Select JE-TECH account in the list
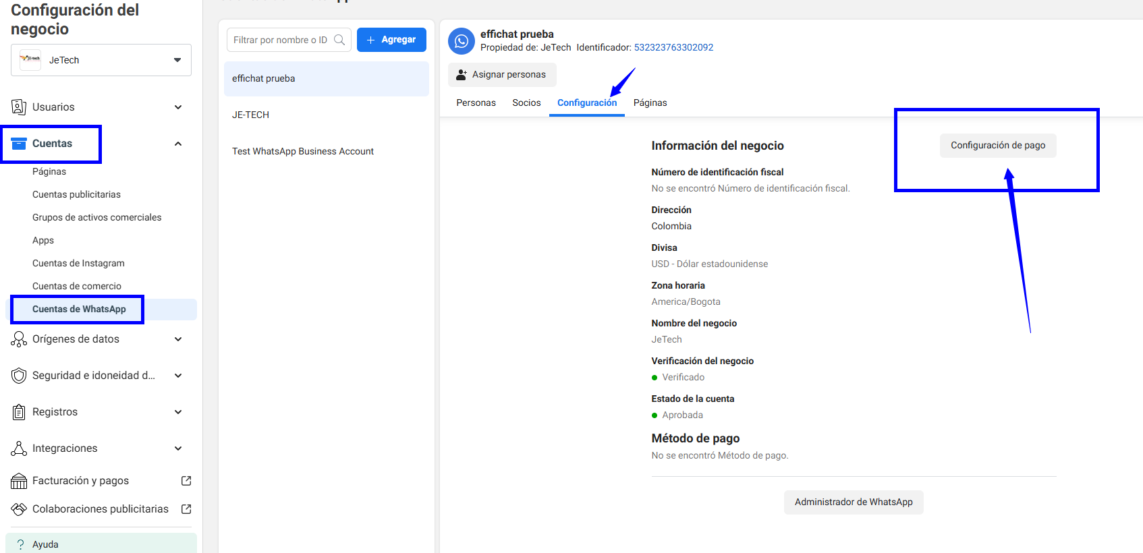This screenshot has height=553, width=1143. point(251,115)
